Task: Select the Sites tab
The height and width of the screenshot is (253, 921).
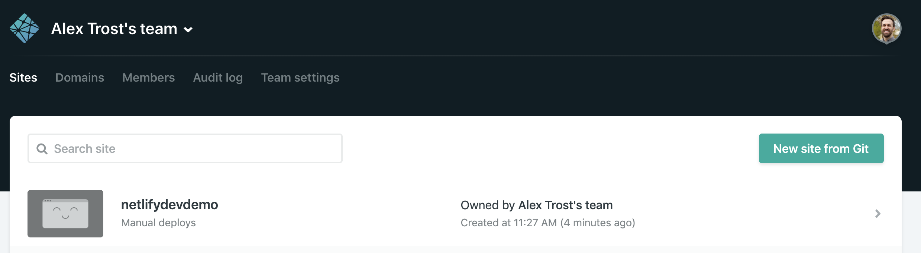Action: [x=23, y=78]
